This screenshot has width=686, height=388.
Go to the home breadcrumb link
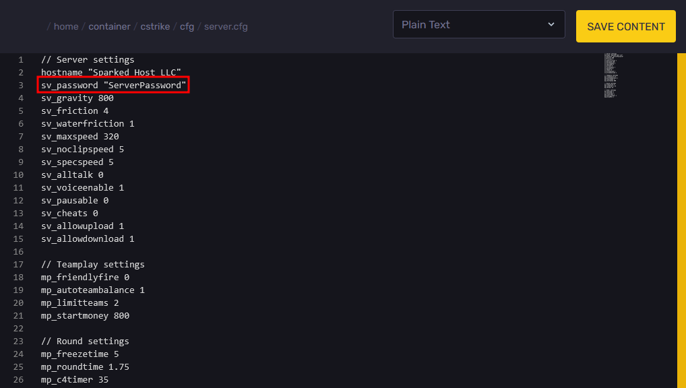point(66,27)
